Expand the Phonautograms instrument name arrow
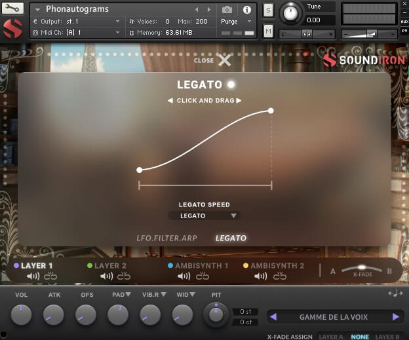This screenshot has height=340, width=409. coord(38,10)
